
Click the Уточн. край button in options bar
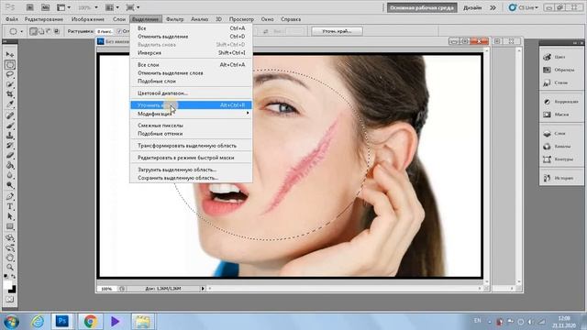[x=337, y=31]
